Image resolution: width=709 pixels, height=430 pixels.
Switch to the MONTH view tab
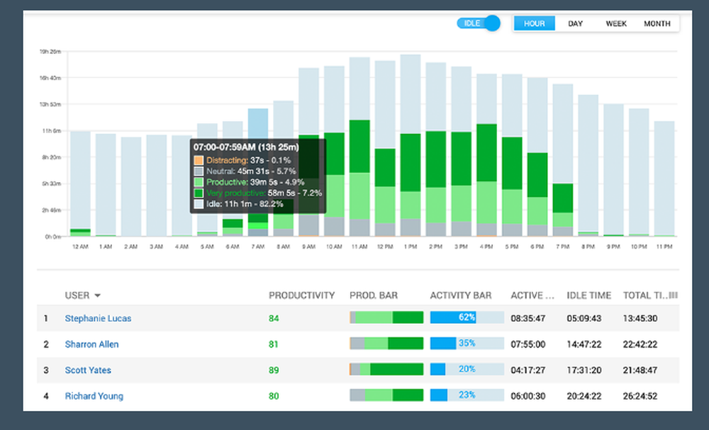657,23
